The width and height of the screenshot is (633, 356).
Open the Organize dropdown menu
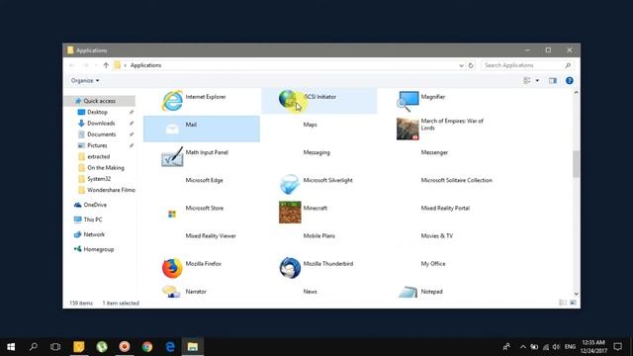(85, 81)
